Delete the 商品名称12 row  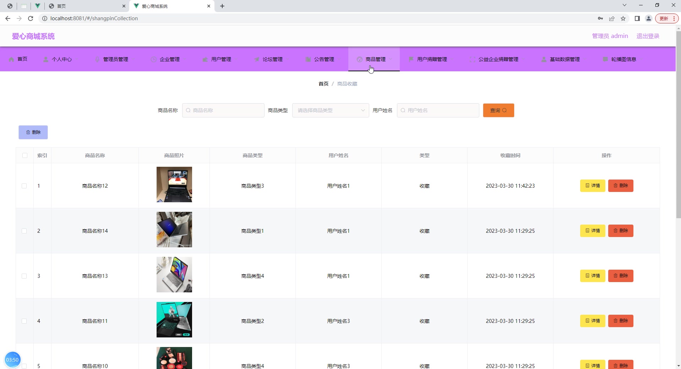click(621, 186)
